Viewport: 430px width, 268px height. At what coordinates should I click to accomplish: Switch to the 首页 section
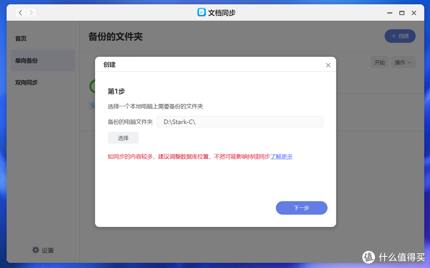(20, 39)
